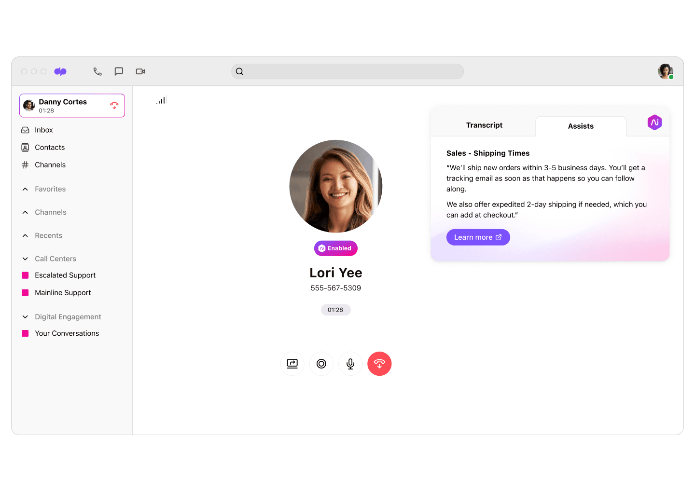Click Danny Cortes avatar in call card
Image resolution: width=695 pixels, height=492 pixels.
pyautogui.click(x=29, y=105)
